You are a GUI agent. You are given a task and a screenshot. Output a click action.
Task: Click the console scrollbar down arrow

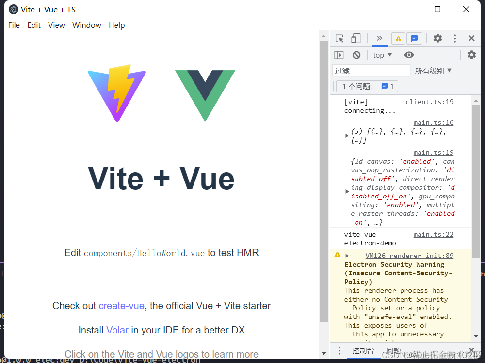(x=476, y=336)
